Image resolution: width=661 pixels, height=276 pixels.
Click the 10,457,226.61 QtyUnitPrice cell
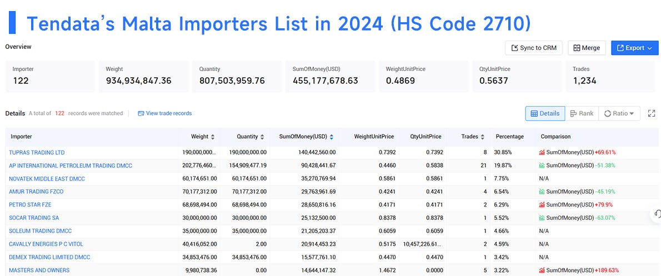pos(423,244)
